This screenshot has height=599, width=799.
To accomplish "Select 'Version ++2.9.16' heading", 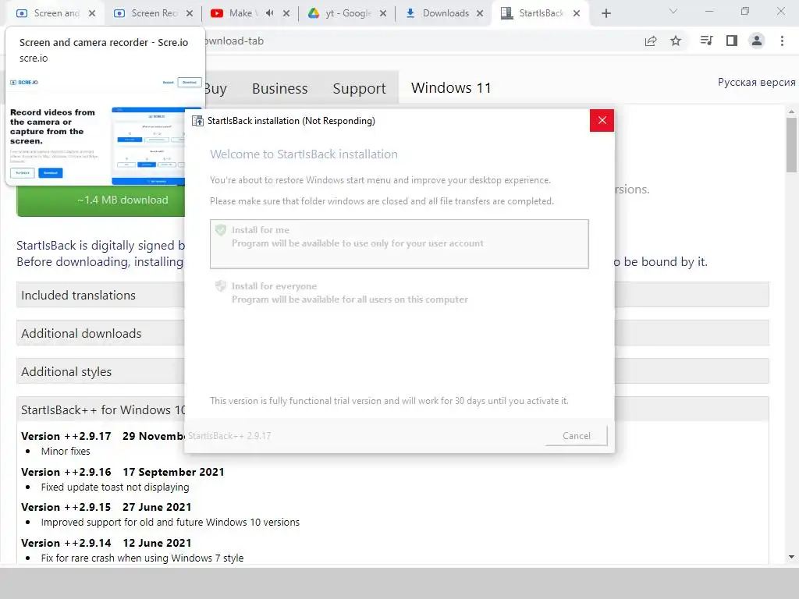I will (x=66, y=472).
